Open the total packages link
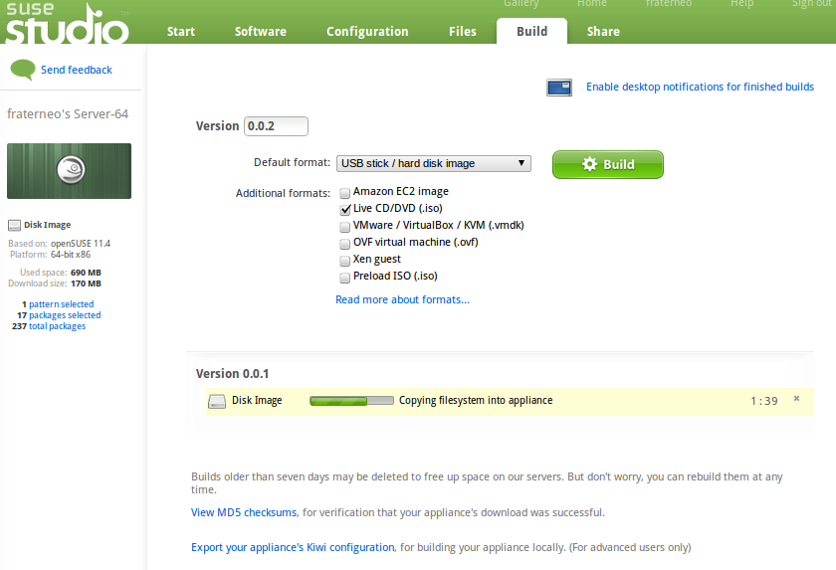836x570 pixels. (x=57, y=326)
